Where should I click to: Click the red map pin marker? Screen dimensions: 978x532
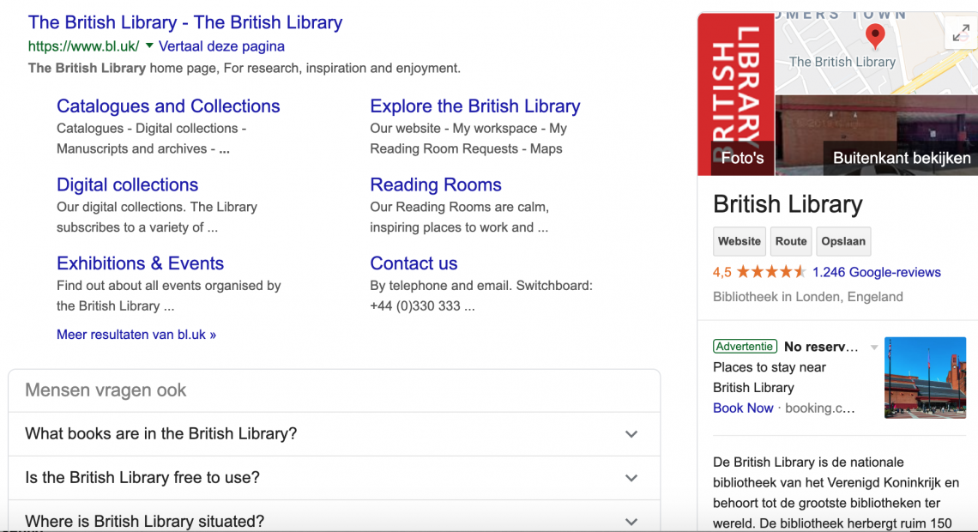coord(875,36)
